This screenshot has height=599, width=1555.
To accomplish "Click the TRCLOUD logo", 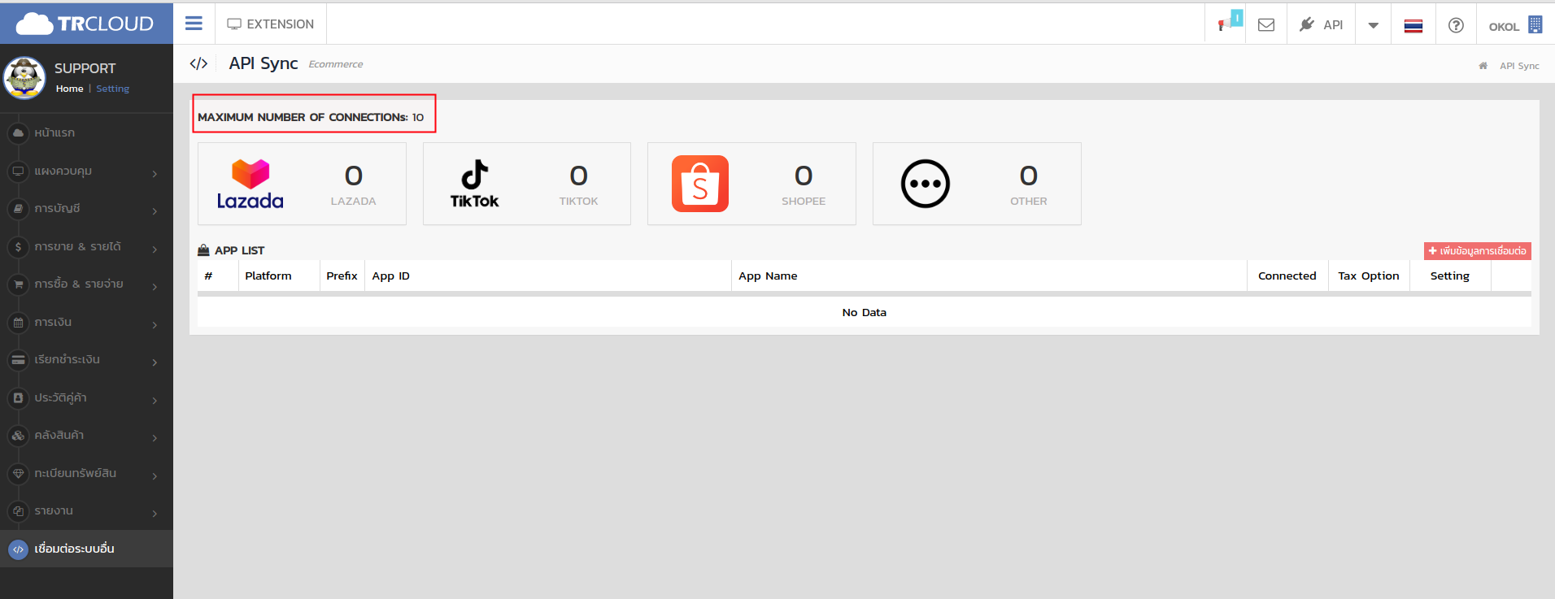I will tap(85, 24).
